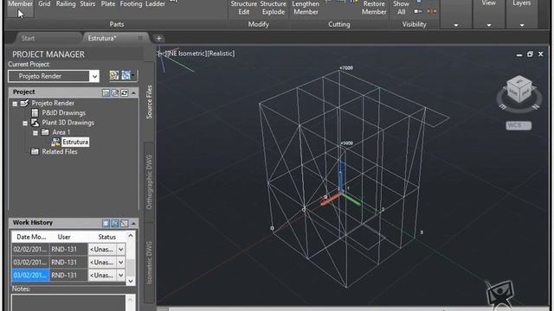The image size is (554, 311).
Task: Choose the Stairs tool
Action: pos(87,4)
